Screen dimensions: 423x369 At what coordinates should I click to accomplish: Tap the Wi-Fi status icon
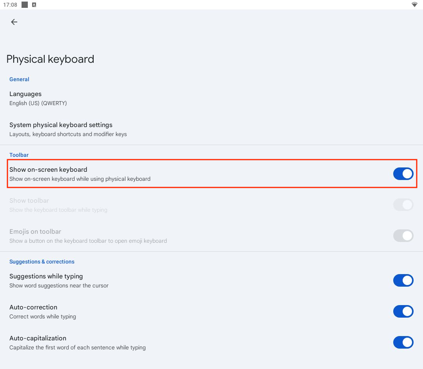point(414,5)
